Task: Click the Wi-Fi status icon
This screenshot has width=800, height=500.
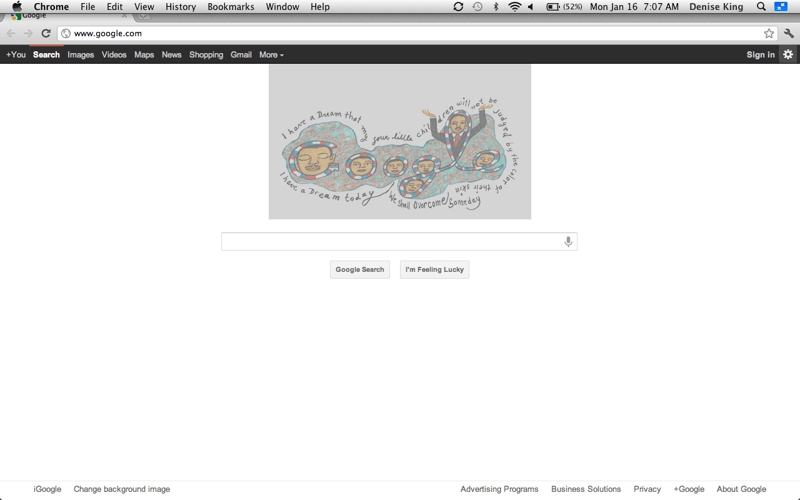Action: 514,7
